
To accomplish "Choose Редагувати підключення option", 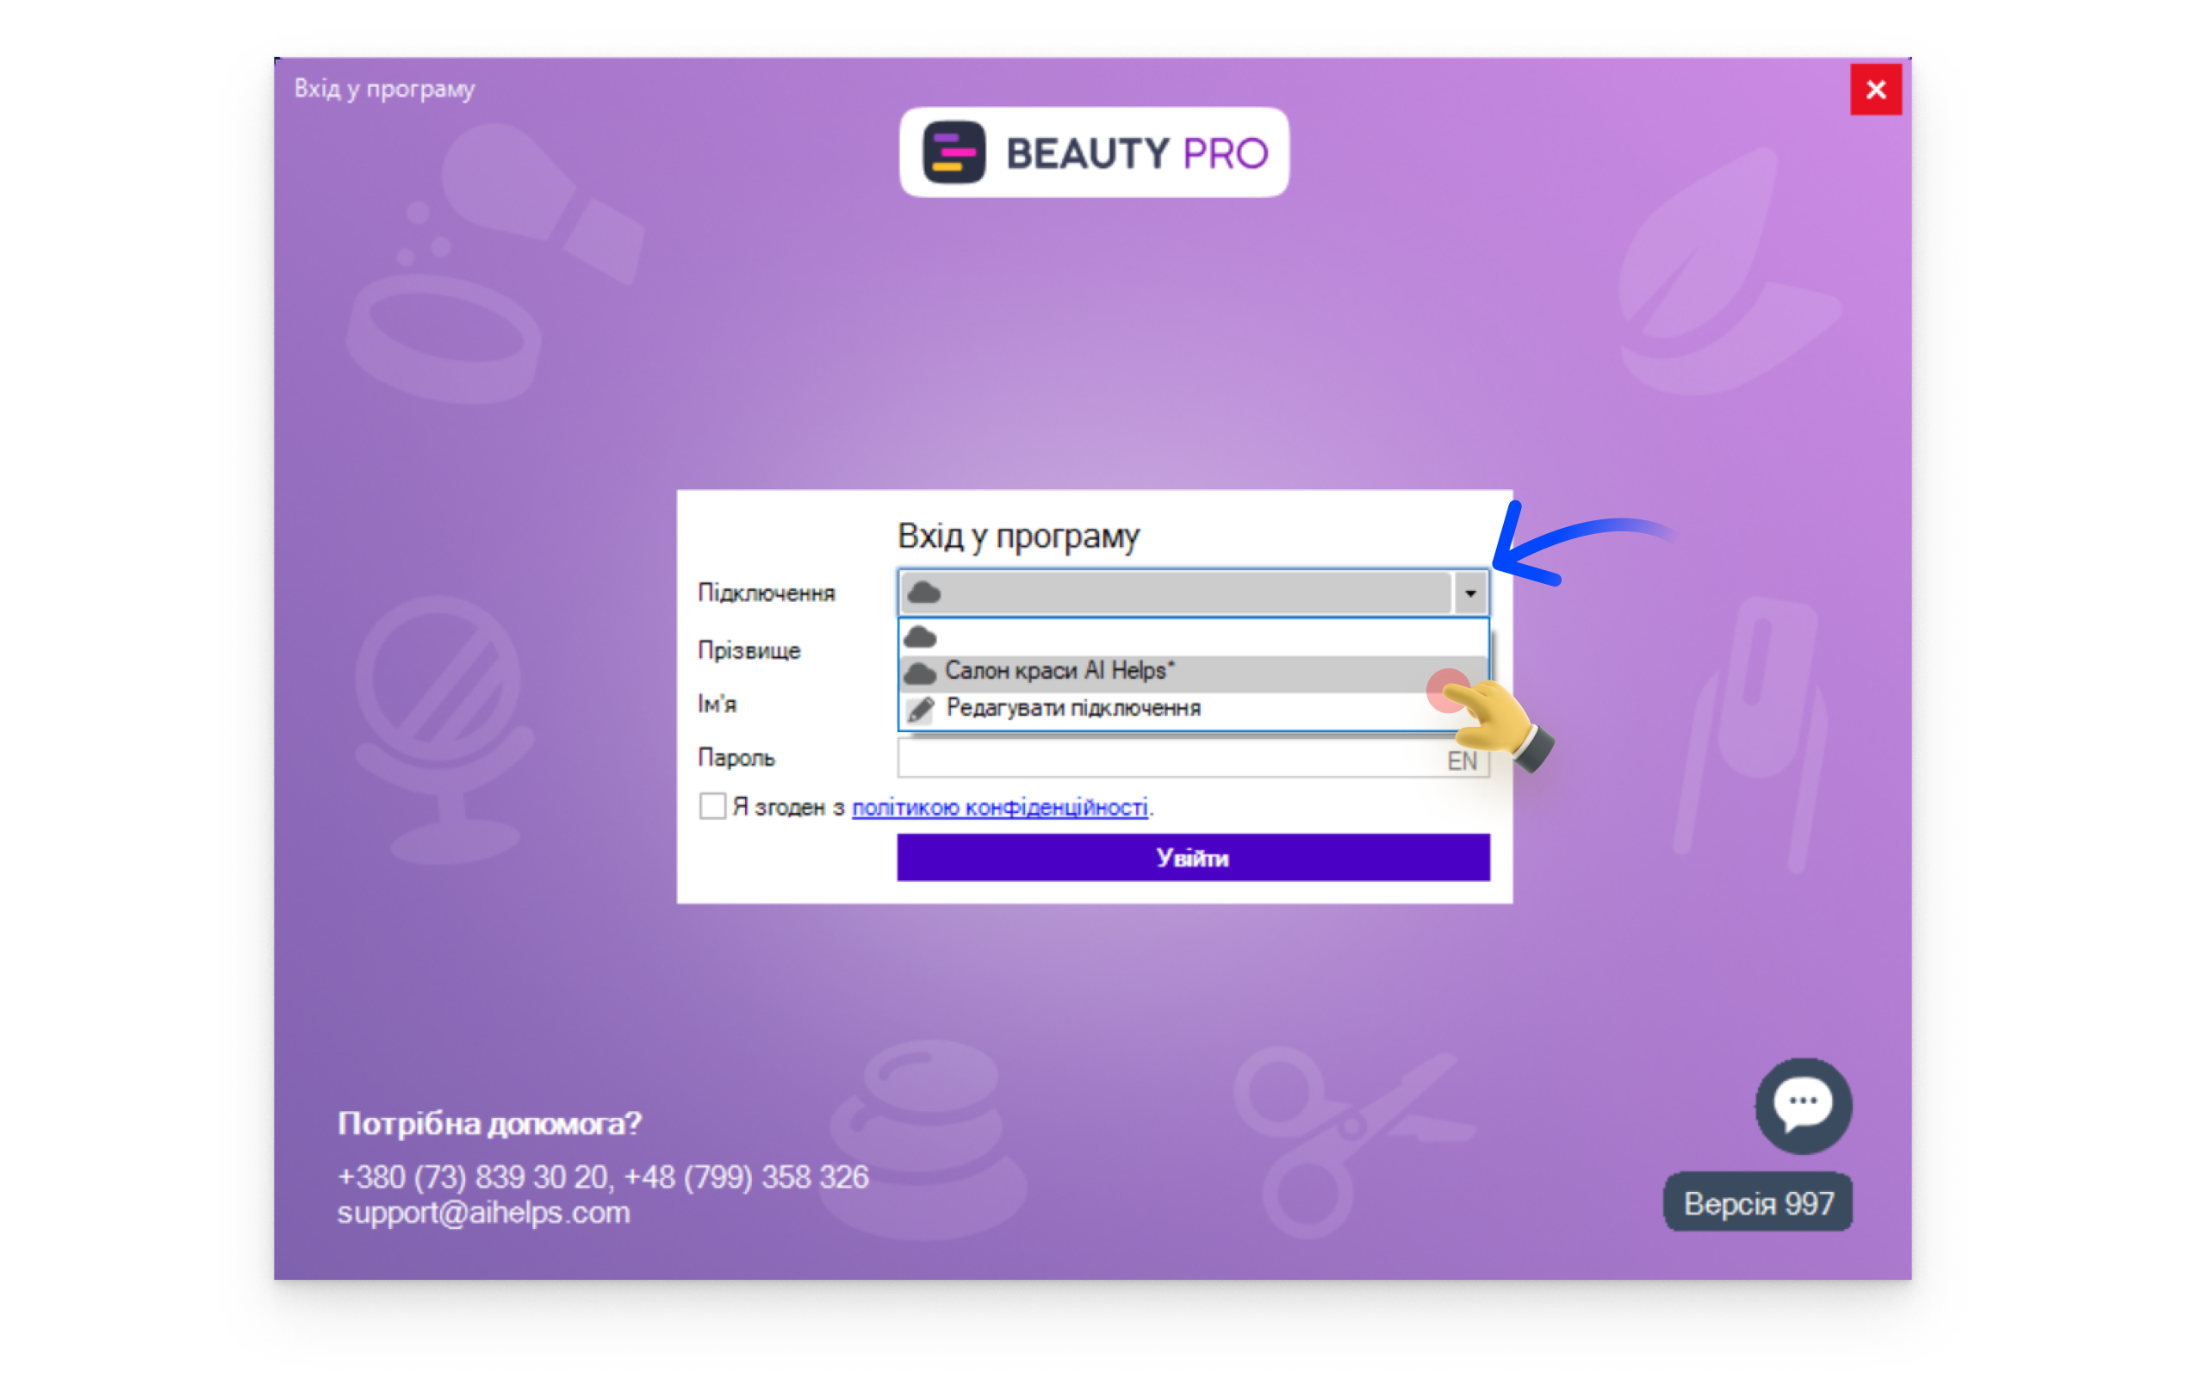I will (1193, 708).
